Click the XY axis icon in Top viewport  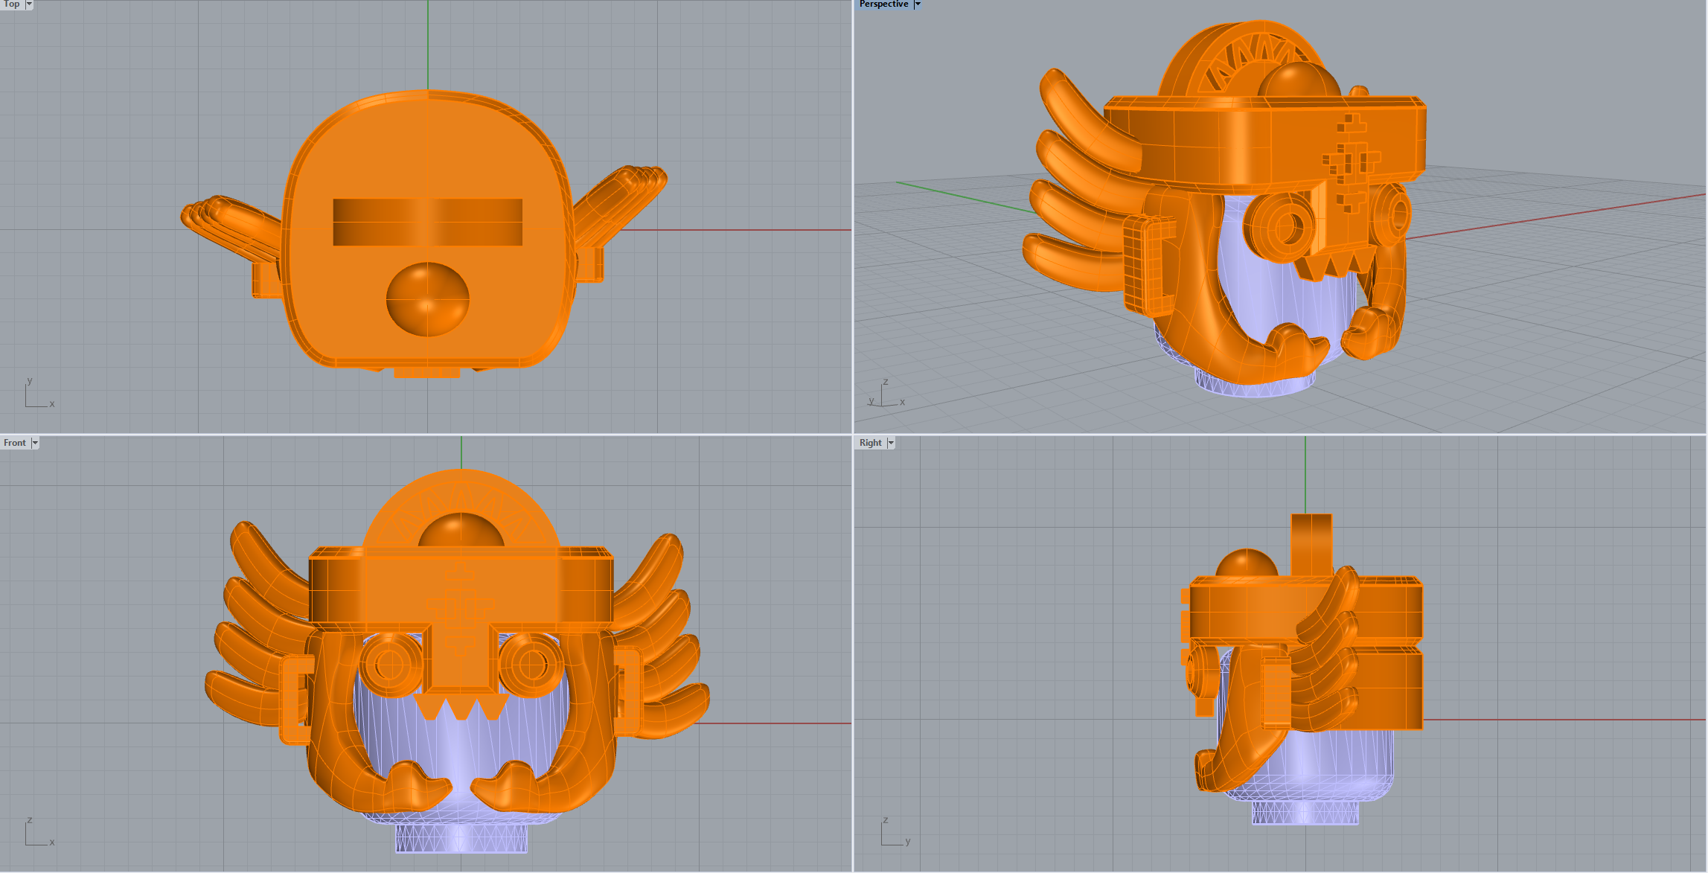[x=37, y=394]
